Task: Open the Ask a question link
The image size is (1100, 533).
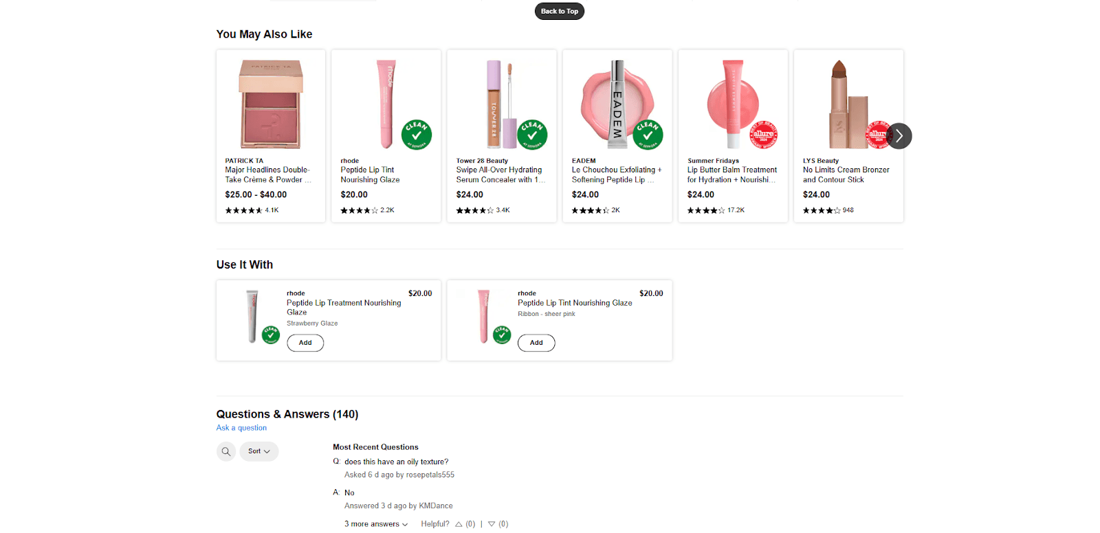Action: click(x=241, y=427)
